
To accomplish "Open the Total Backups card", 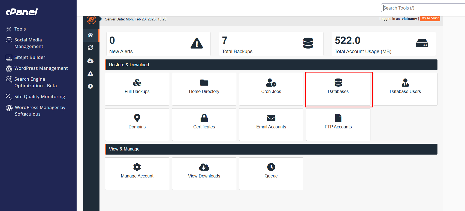I will (271, 44).
